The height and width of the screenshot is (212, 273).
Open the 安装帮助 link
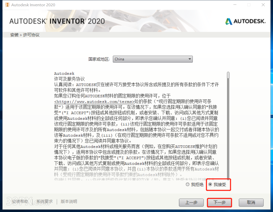click(20, 201)
